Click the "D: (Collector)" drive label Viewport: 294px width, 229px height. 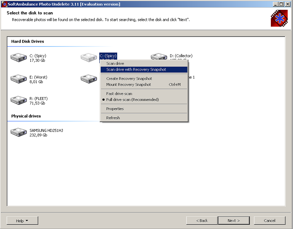click(181, 56)
